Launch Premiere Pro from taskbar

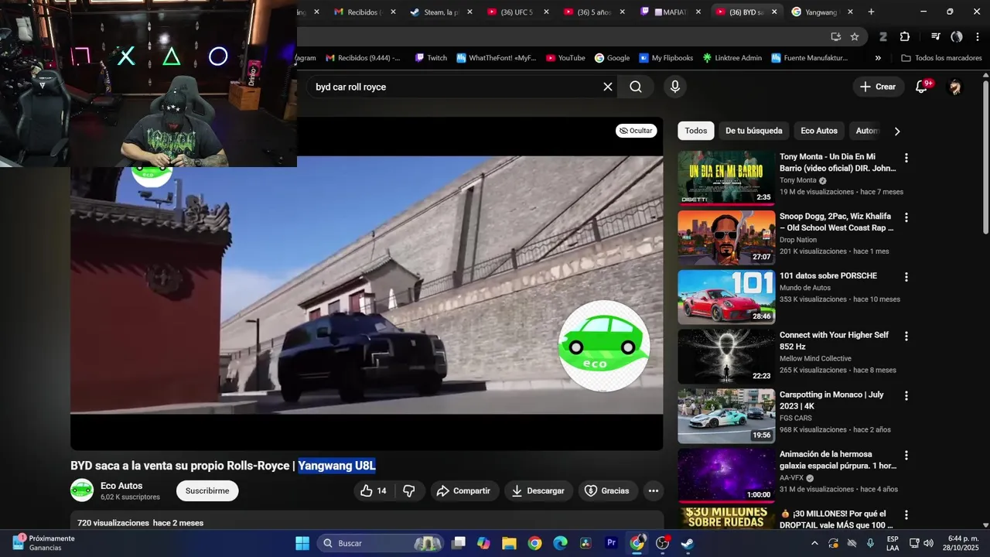tap(611, 543)
